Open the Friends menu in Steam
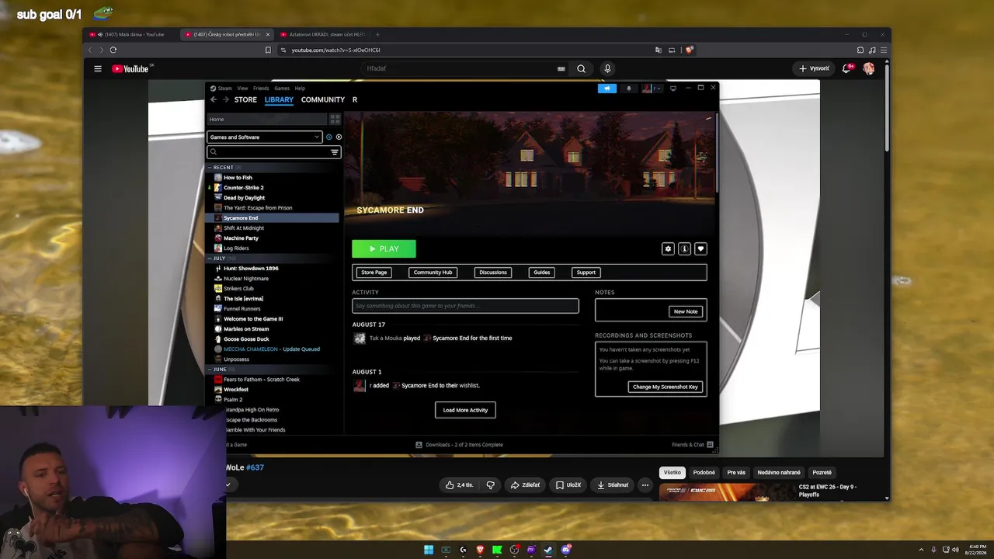The height and width of the screenshot is (559, 994). point(261,89)
